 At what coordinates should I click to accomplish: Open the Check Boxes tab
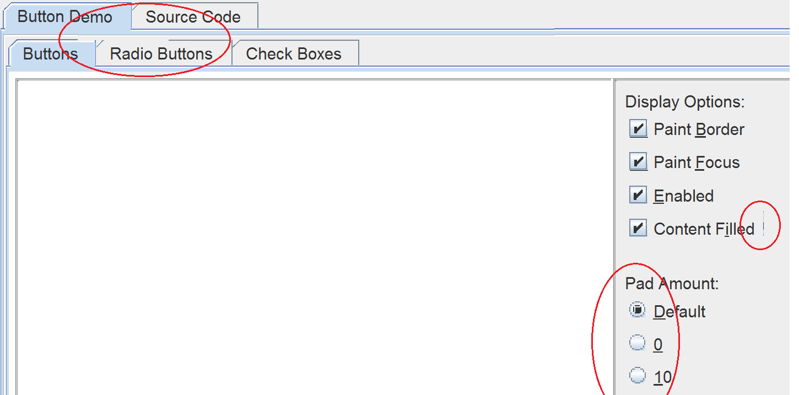[x=294, y=53]
